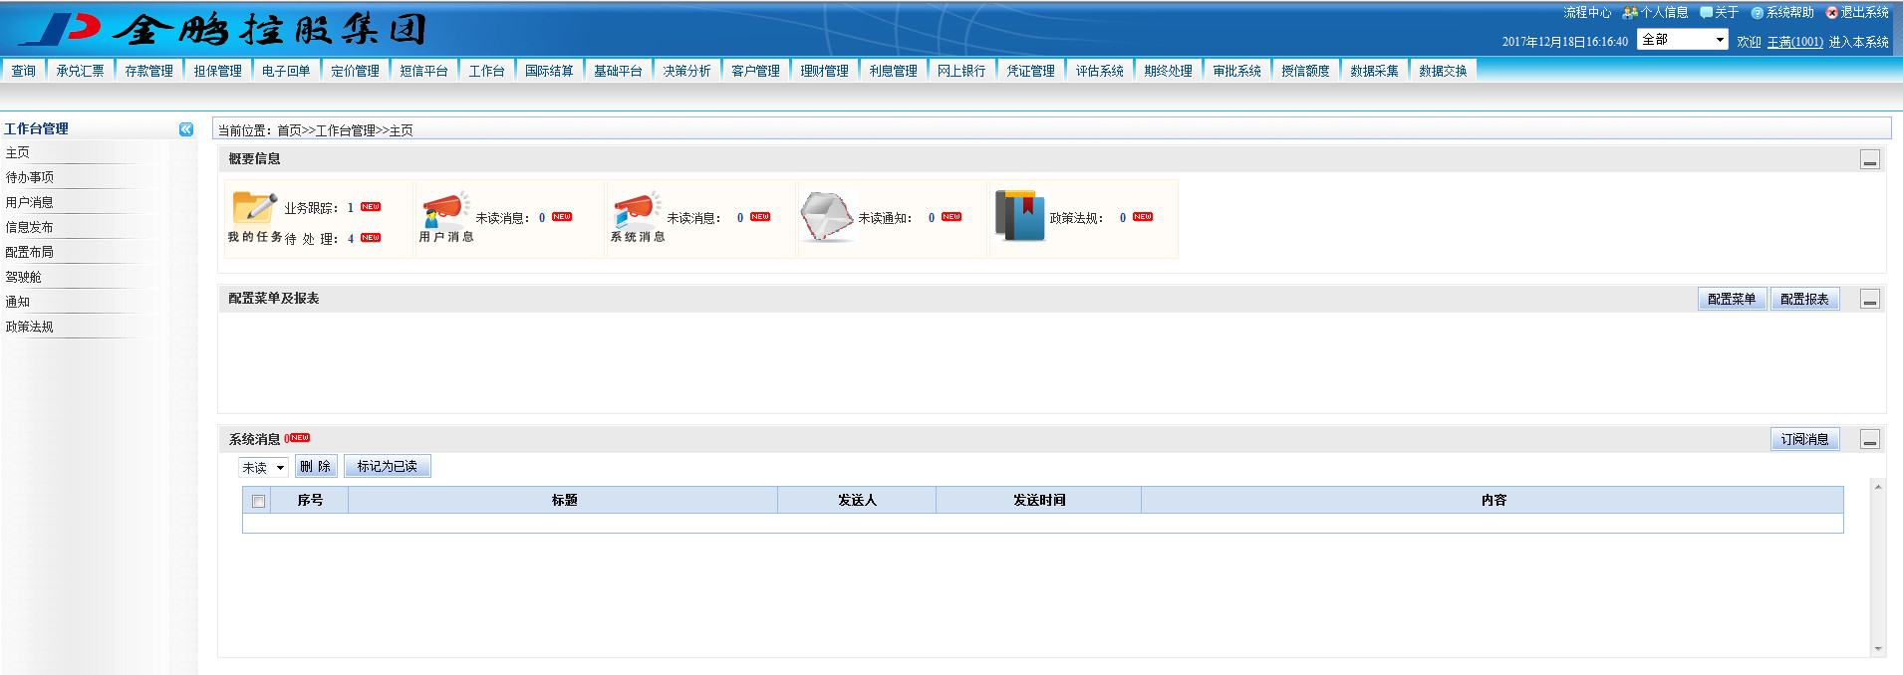The width and height of the screenshot is (1903, 675).
Task: Click the 系统帮助 help icon
Action: click(1758, 13)
